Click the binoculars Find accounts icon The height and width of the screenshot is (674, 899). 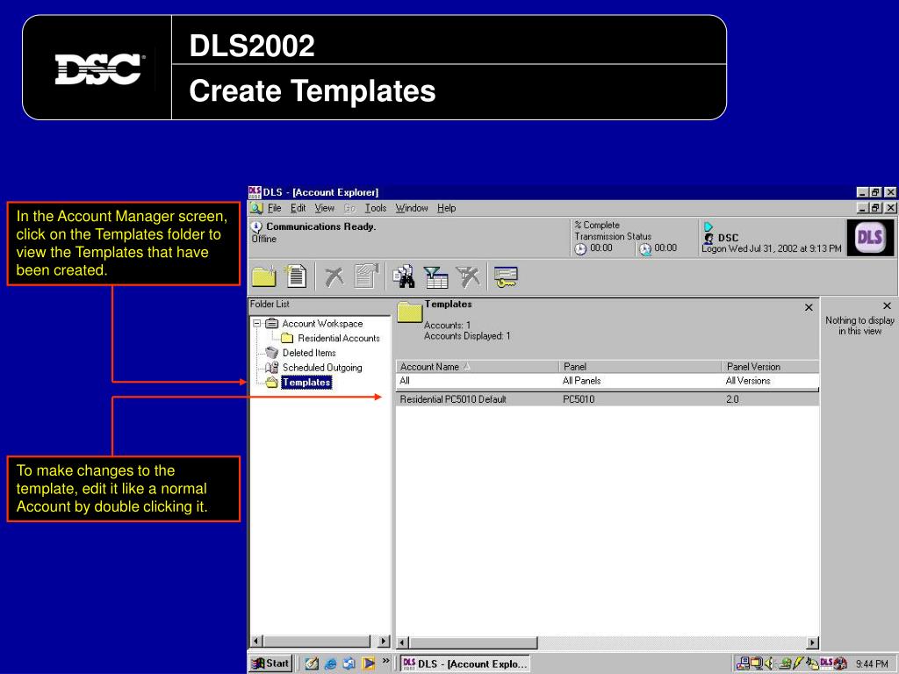coord(404,276)
